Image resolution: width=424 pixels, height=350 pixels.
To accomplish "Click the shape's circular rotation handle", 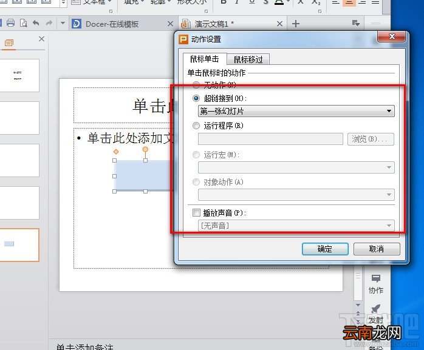I will point(145,149).
